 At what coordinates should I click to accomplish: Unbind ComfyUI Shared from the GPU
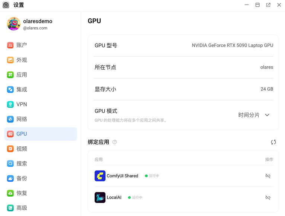[268, 176]
